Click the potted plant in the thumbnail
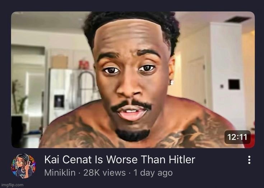The height and width of the screenshot is (188, 264). pyautogui.click(x=19, y=97)
